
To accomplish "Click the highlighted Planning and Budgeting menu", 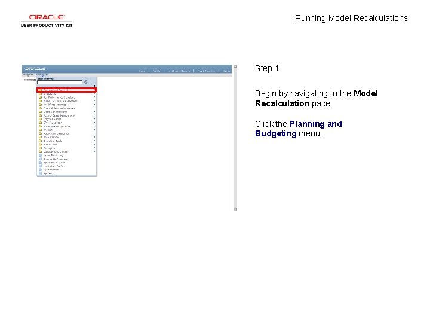I will [x=67, y=90].
